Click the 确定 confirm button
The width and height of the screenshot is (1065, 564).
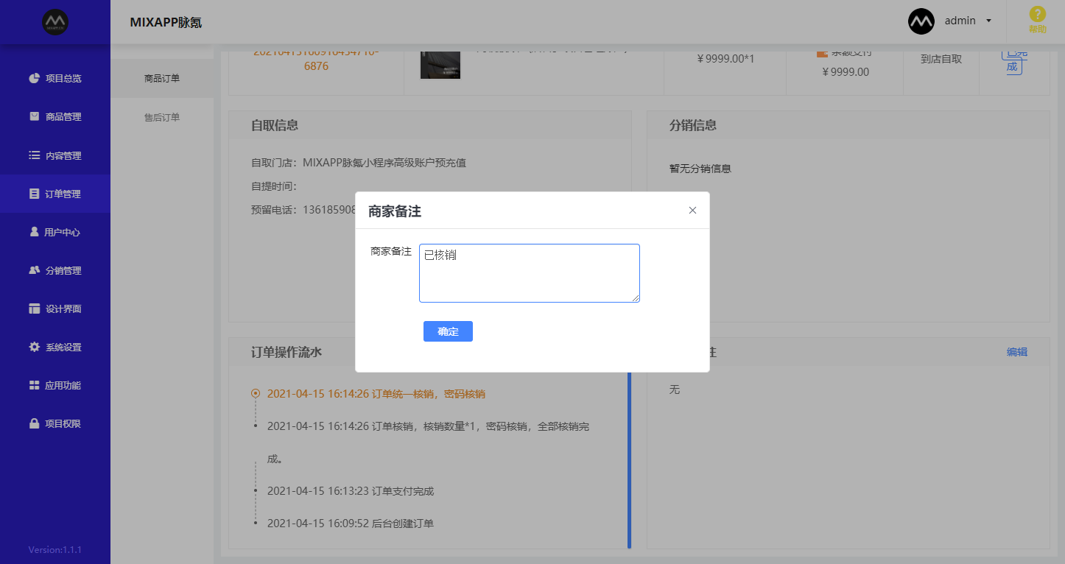point(448,331)
